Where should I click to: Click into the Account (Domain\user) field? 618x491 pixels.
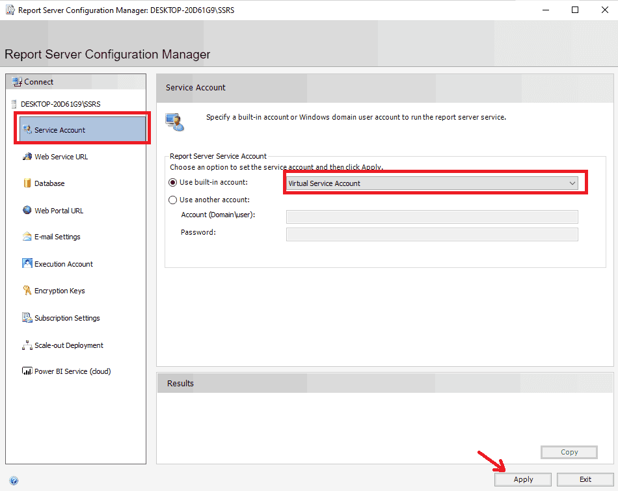coord(431,217)
